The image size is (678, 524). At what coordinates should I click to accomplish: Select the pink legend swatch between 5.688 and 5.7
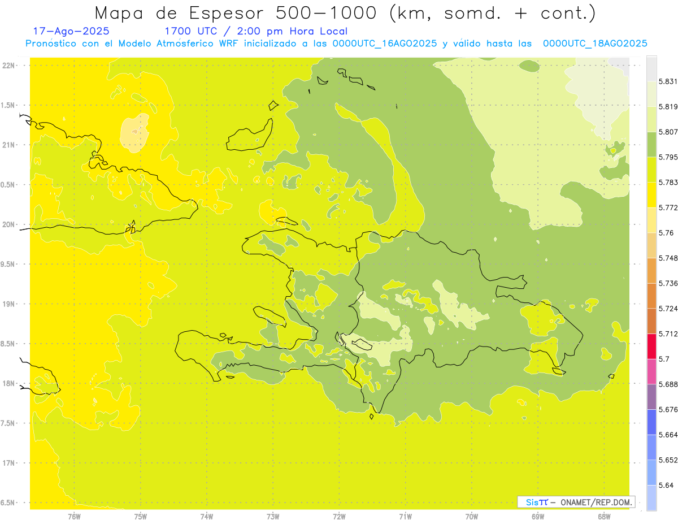coord(651,371)
